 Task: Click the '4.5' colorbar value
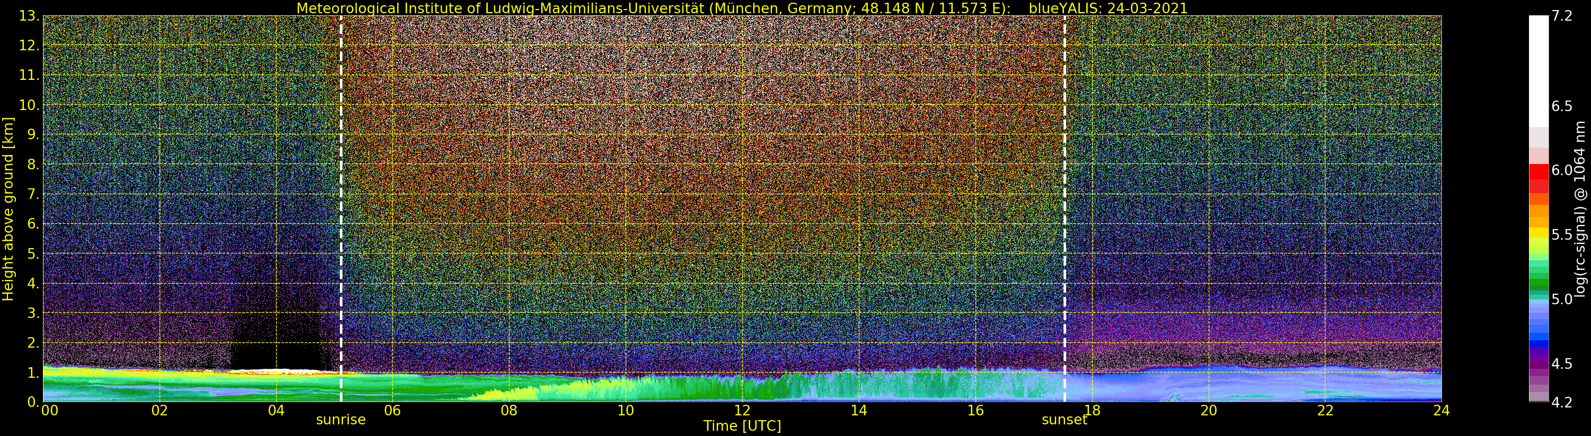click(1562, 364)
